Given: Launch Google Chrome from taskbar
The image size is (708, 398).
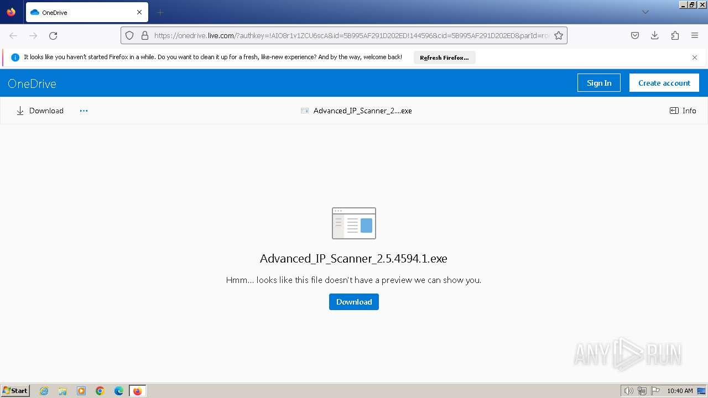Looking at the screenshot, I should point(100,391).
